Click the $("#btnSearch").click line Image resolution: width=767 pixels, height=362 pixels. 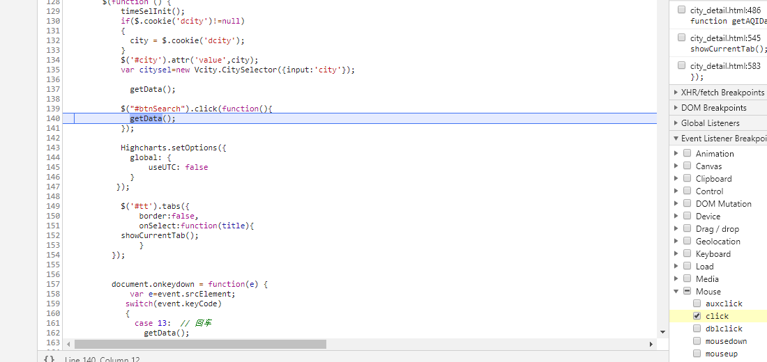pyautogui.click(x=196, y=109)
